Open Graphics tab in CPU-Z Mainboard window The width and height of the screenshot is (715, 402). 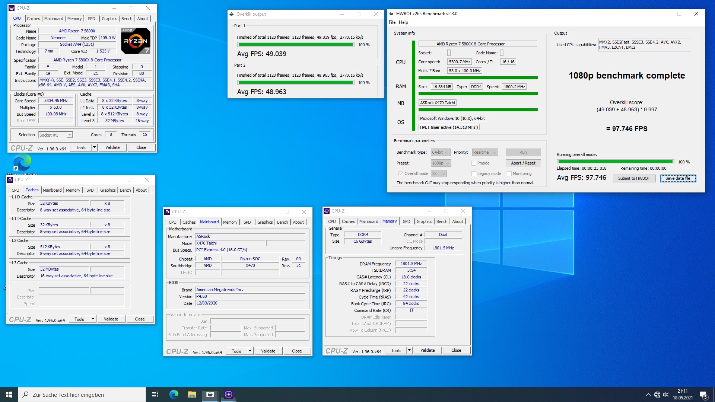pos(265,222)
